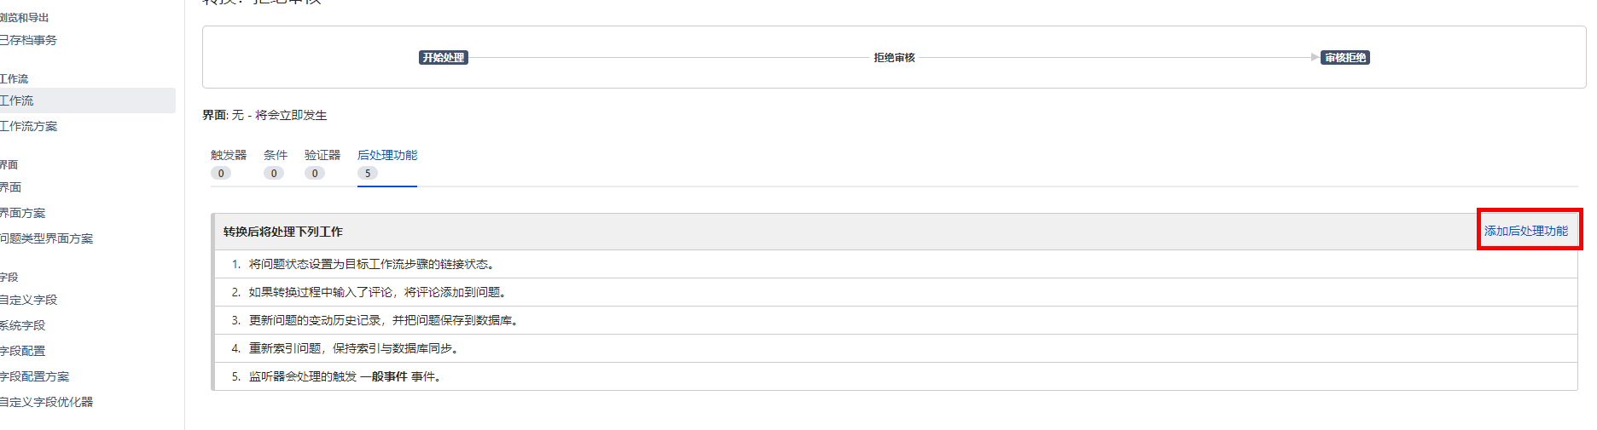Open the 自定义字段 page

pos(29,300)
